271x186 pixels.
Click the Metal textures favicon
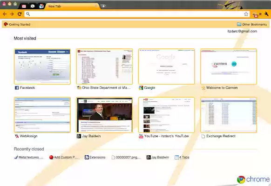(x=16, y=157)
